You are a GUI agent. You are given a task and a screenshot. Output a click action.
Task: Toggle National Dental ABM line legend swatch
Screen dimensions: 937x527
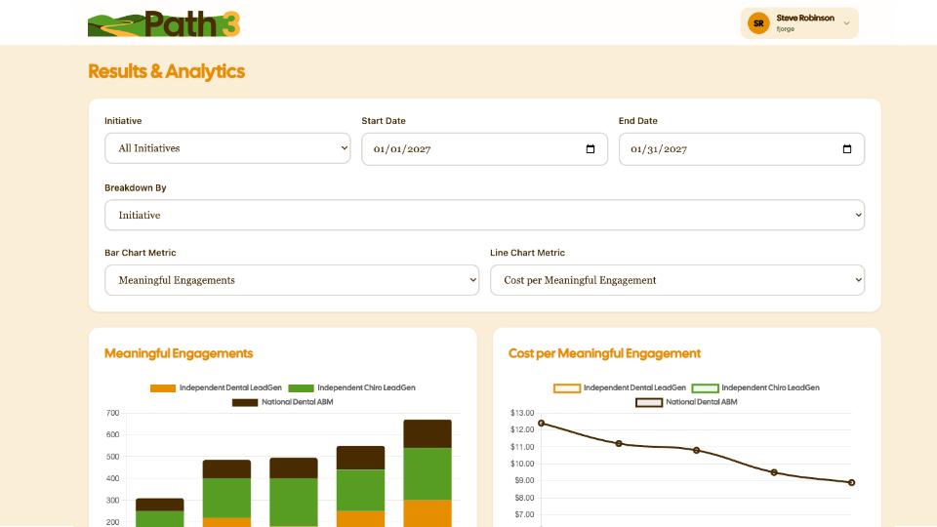[x=649, y=402]
